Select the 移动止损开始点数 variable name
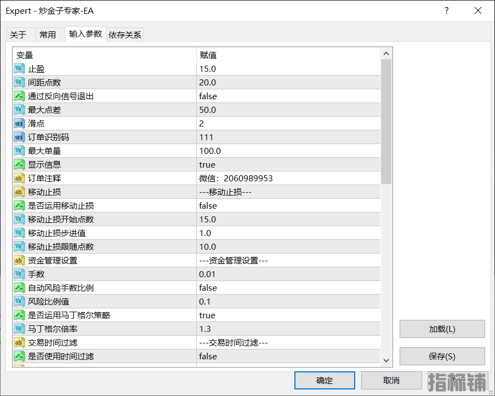The height and width of the screenshot is (396, 495). (61, 219)
